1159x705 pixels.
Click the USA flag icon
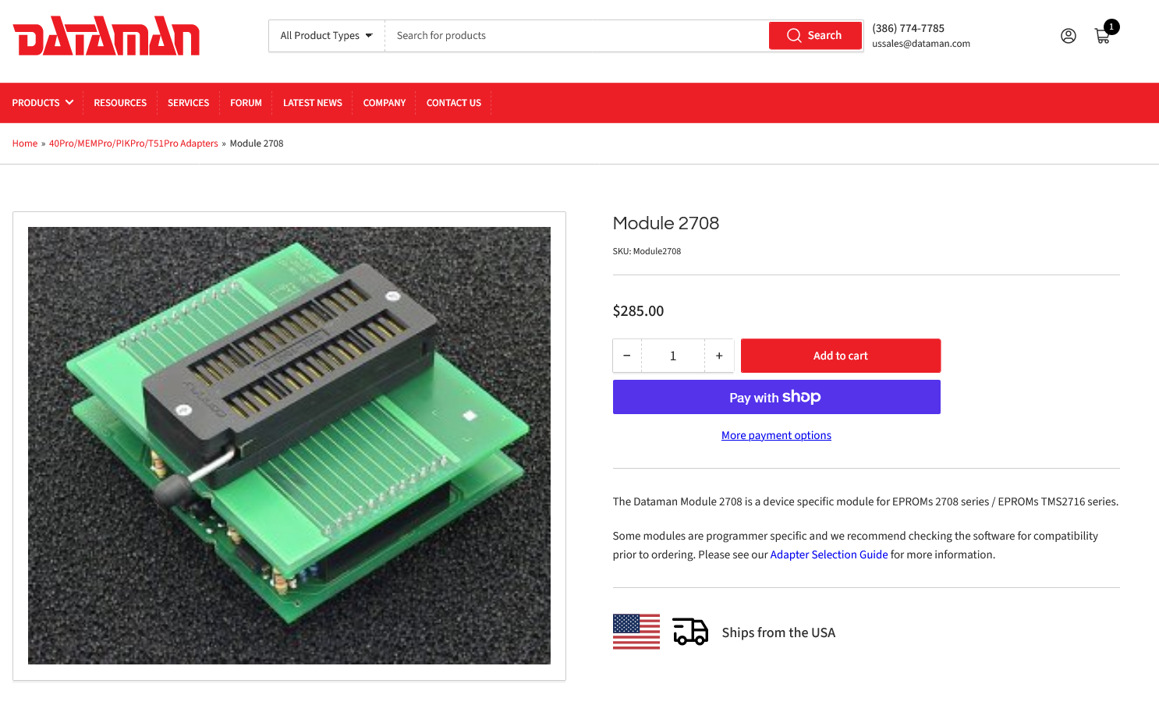coord(636,632)
